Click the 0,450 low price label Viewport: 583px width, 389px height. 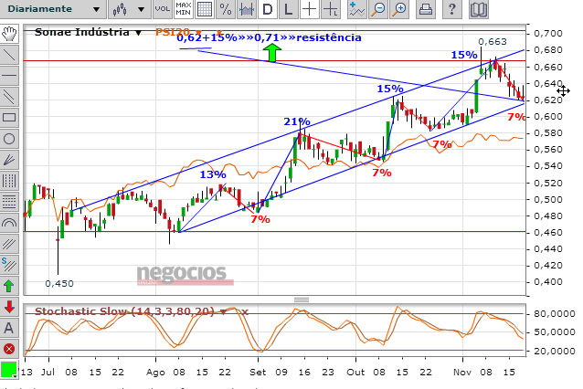59,283
